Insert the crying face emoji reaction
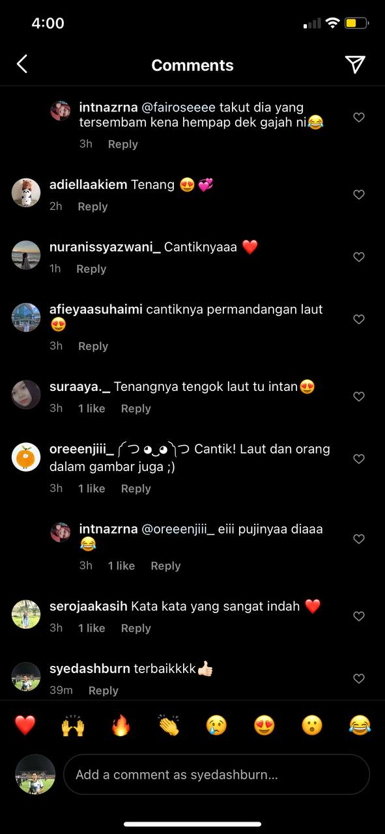The height and width of the screenshot is (834, 385). (216, 725)
